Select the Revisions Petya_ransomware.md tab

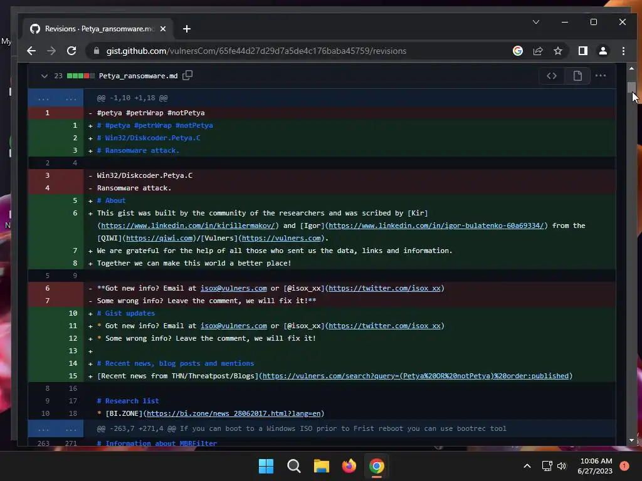coord(97,29)
